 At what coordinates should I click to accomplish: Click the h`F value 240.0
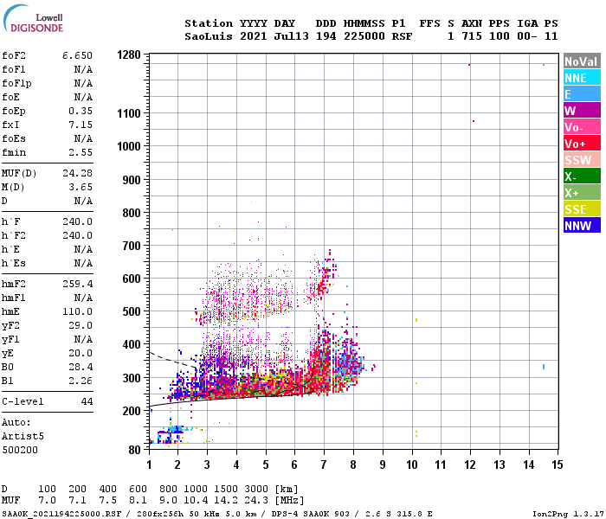click(77, 221)
